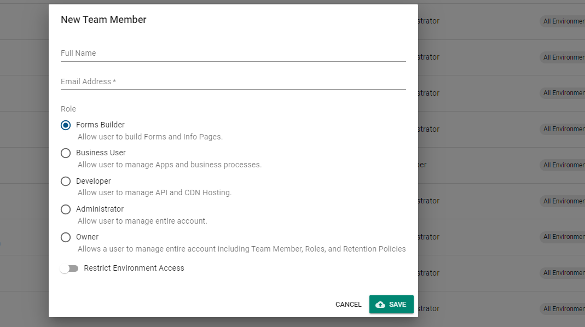Click the Email Address input field
Image resolution: width=585 pixels, height=327 pixels.
click(233, 81)
